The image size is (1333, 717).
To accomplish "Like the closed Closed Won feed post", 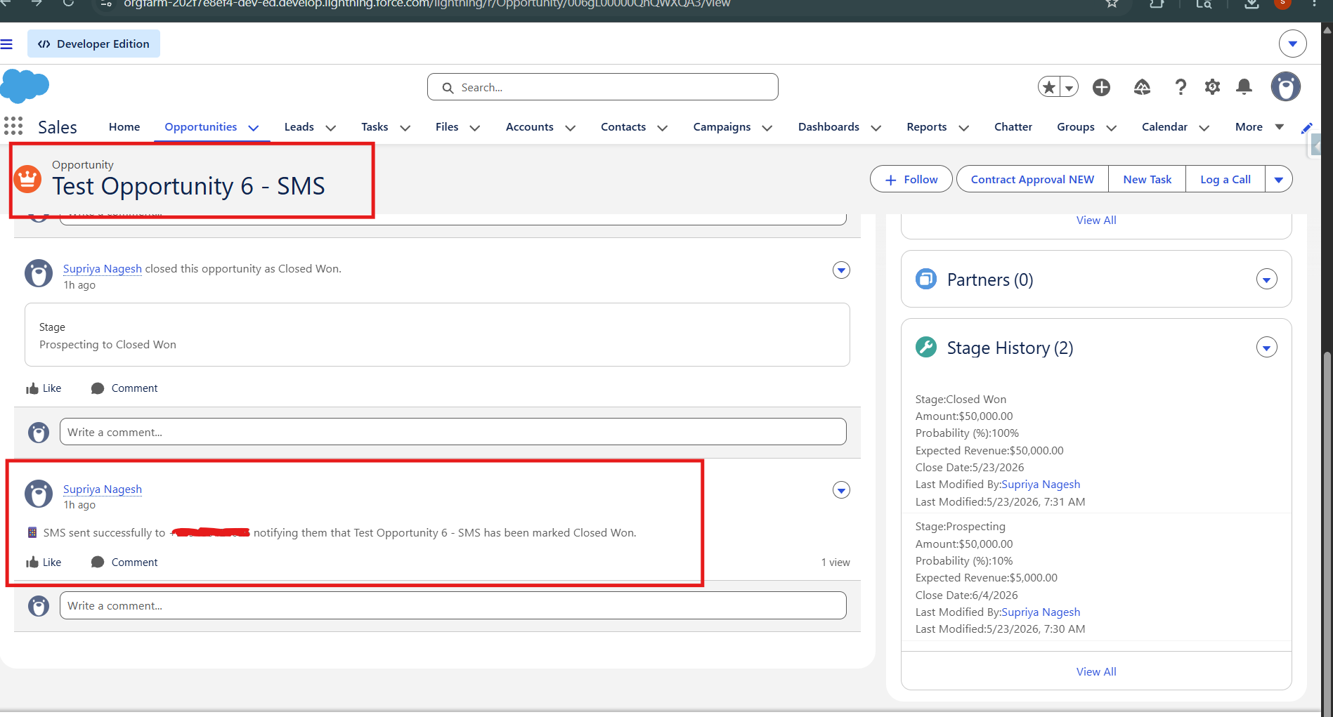I will pos(44,388).
